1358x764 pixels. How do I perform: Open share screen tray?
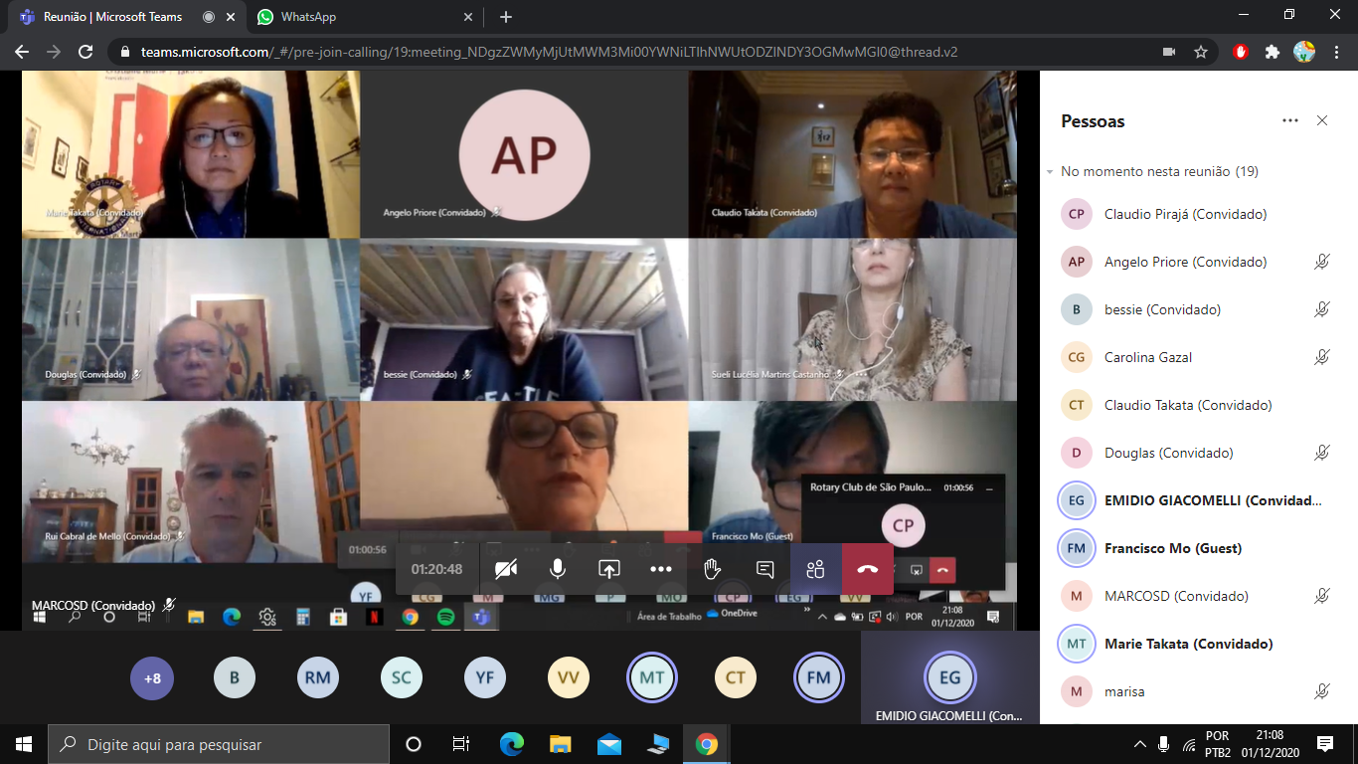click(x=609, y=569)
